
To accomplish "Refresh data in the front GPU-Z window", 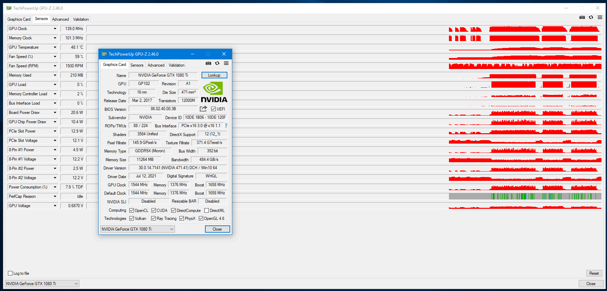I will click(217, 64).
